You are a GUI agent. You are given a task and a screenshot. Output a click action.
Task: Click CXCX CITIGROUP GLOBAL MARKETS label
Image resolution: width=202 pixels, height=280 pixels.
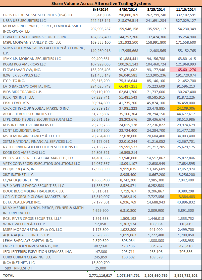coord(36,109)
